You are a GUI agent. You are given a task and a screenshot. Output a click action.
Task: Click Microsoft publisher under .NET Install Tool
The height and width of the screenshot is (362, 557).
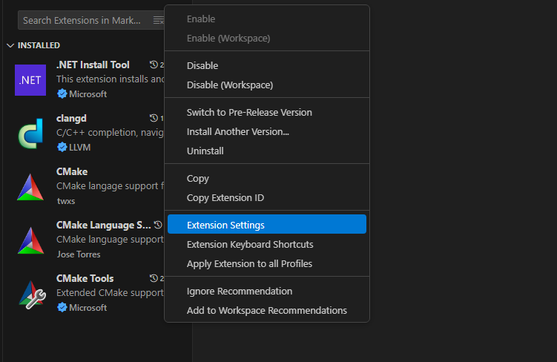pyautogui.click(x=88, y=93)
